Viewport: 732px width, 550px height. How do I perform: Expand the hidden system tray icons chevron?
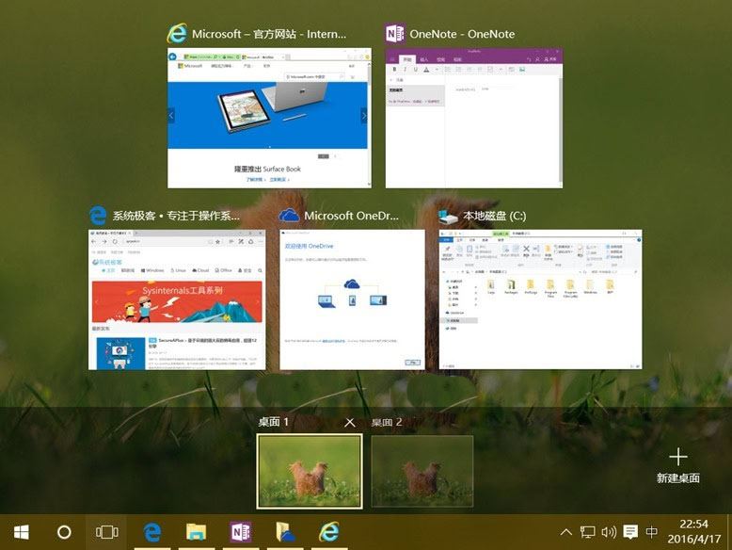(x=566, y=532)
